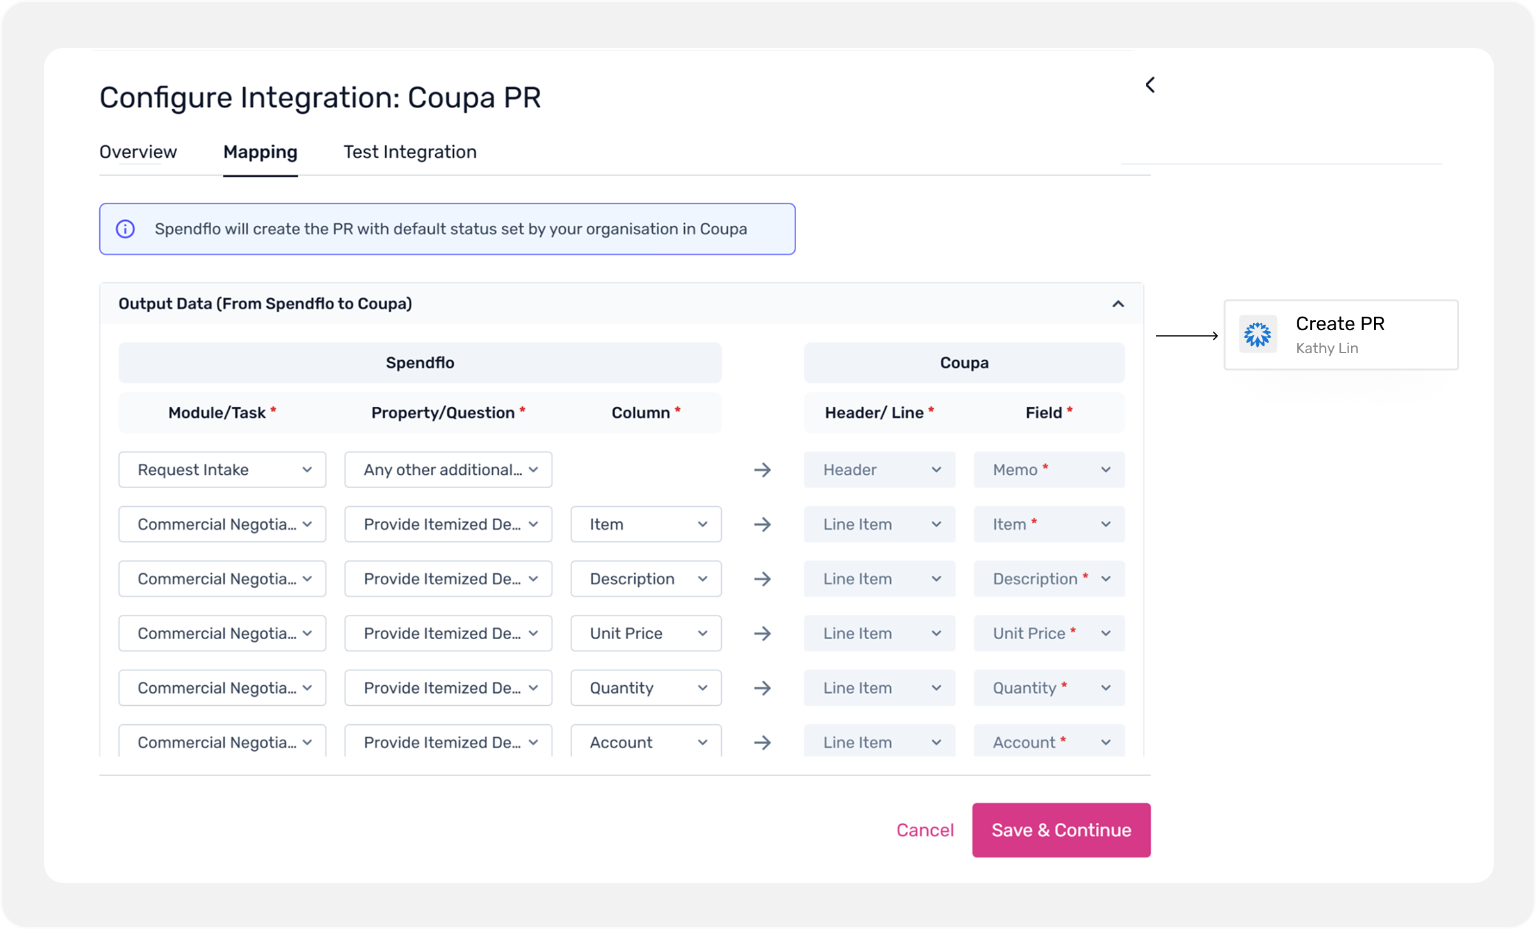Viewport: 1536px width, 929px height.
Task: Click the Coupa logo in Create PR card
Action: 1257,335
